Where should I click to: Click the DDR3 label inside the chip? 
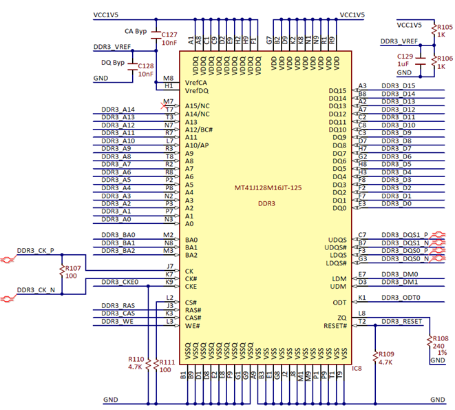click(266, 203)
